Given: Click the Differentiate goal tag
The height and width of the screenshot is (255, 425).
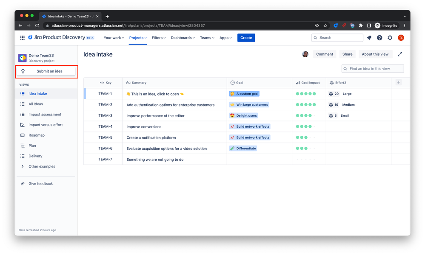Looking at the screenshot, I should pos(243,149).
